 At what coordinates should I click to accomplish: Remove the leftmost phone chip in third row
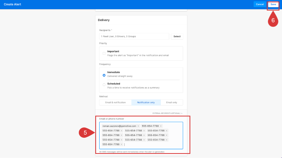[122, 135]
